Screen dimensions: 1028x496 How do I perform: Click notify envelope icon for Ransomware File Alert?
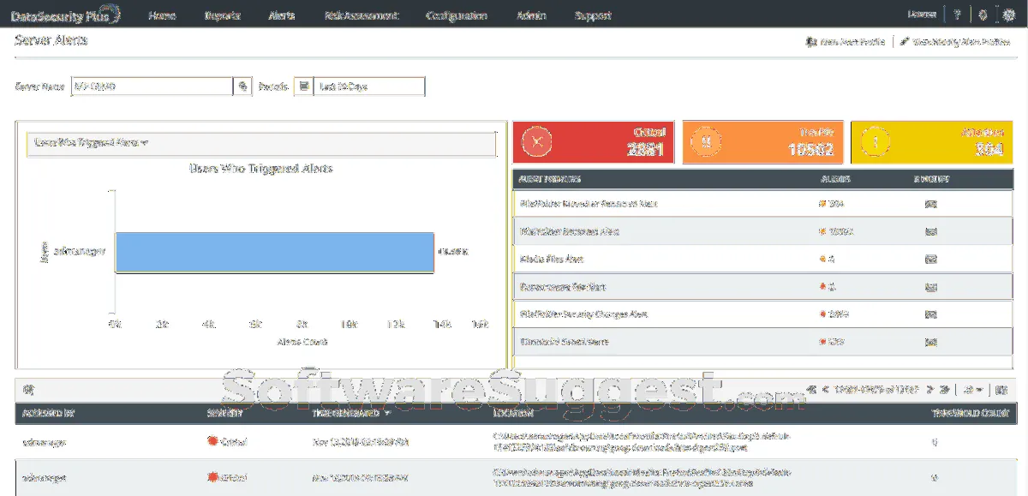pyautogui.click(x=930, y=286)
